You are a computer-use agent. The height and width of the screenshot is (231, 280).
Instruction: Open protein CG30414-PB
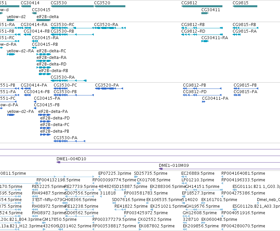click(x=37, y=92)
